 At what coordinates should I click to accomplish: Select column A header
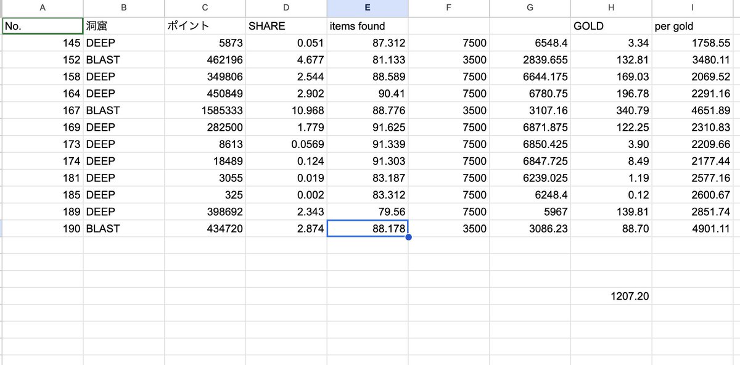pyautogui.click(x=42, y=7)
